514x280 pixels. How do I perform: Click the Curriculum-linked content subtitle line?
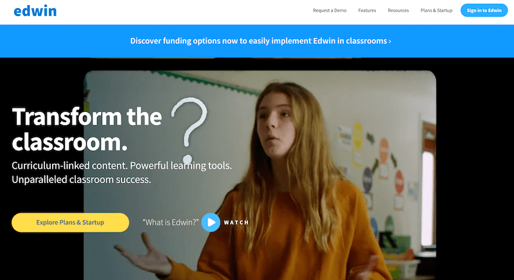(x=121, y=166)
